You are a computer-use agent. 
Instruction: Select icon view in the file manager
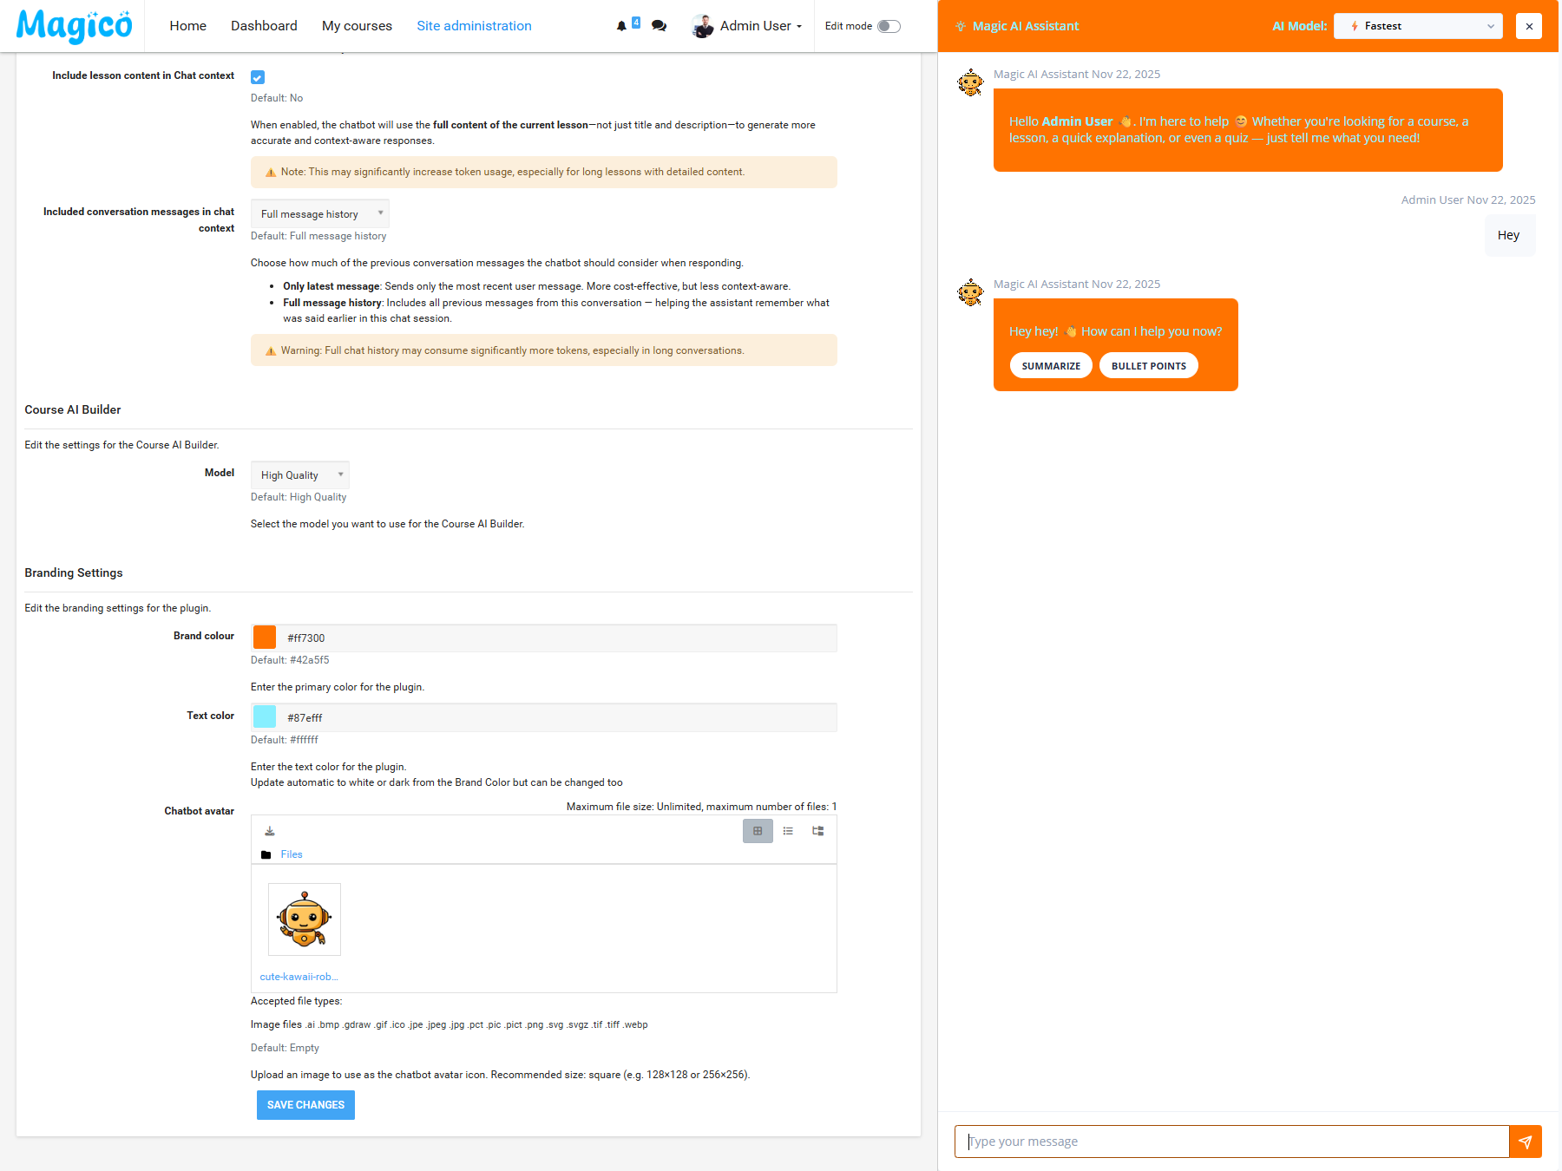tap(758, 830)
